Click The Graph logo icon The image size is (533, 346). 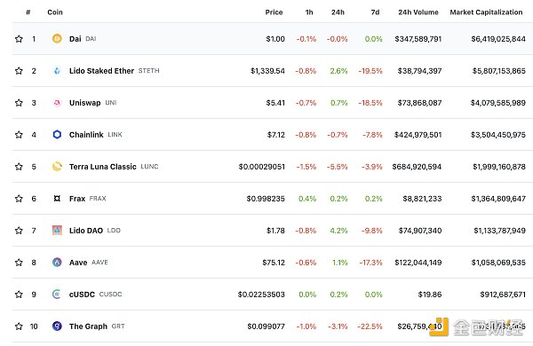57,326
